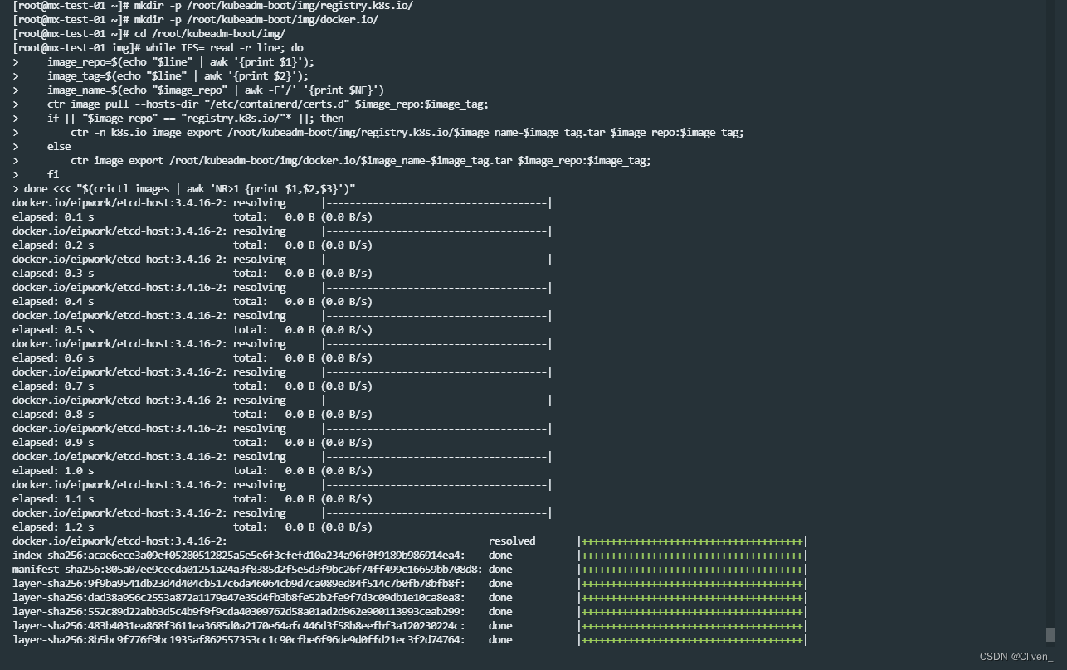Screen dimensions: 1067x670
Task: Select the image_repo= assignment line
Action: pyautogui.click(x=181, y=62)
